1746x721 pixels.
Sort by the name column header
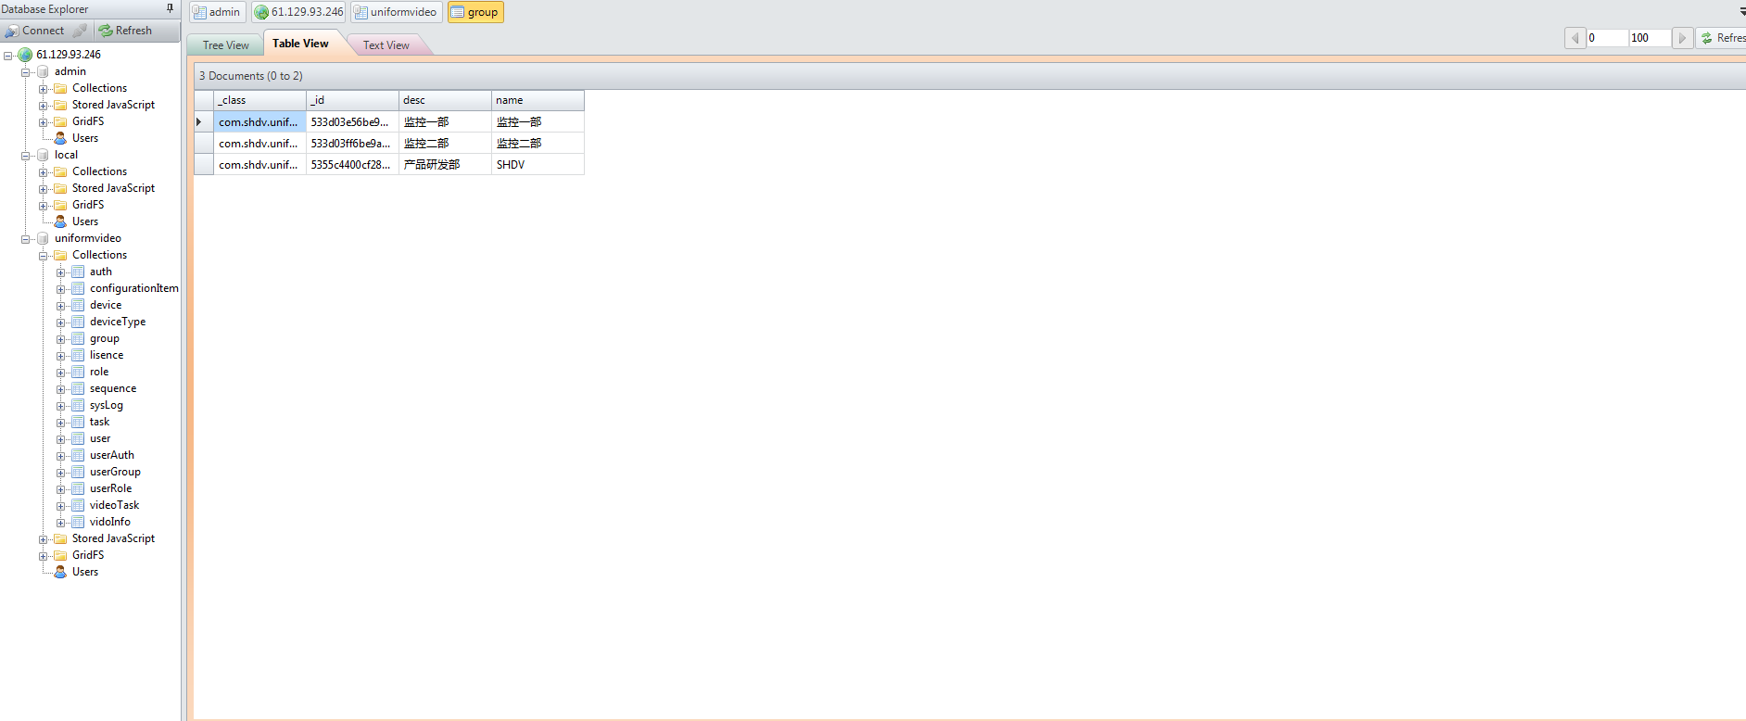tap(538, 100)
